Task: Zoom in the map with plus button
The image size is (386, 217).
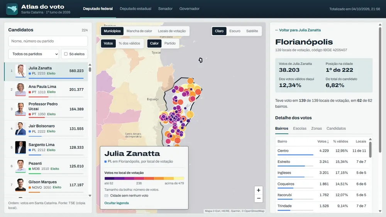Action: (x=259, y=190)
